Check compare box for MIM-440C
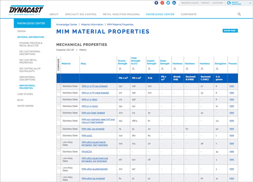 click(59, 135)
